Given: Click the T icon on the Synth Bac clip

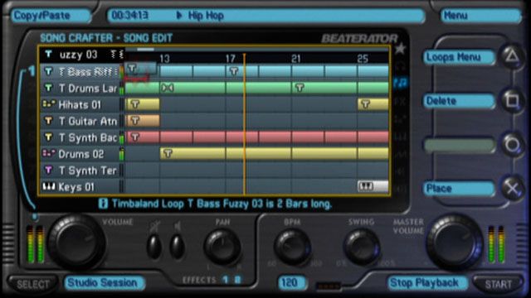Looking at the screenshot, I should [x=135, y=137].
